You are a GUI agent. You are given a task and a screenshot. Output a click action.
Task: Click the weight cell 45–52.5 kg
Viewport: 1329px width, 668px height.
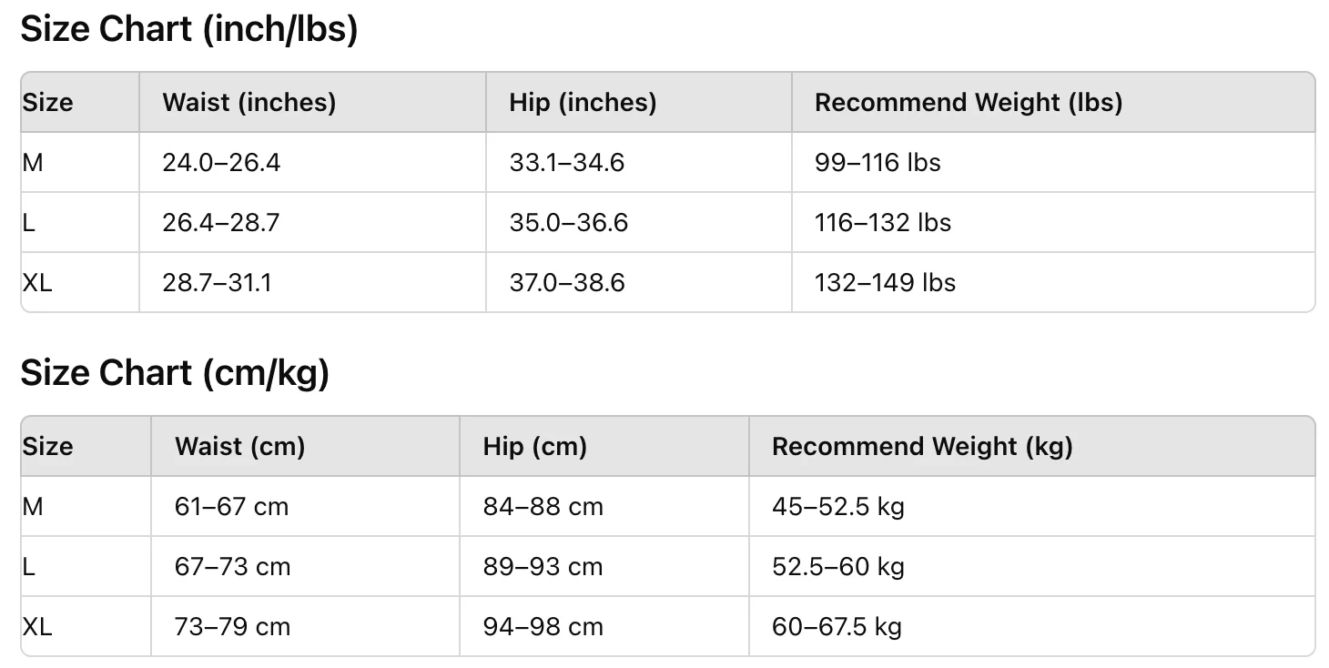coord(837,507)
